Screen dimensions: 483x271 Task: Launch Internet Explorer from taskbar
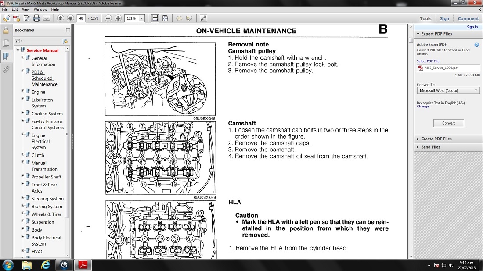tap(46, 265)
